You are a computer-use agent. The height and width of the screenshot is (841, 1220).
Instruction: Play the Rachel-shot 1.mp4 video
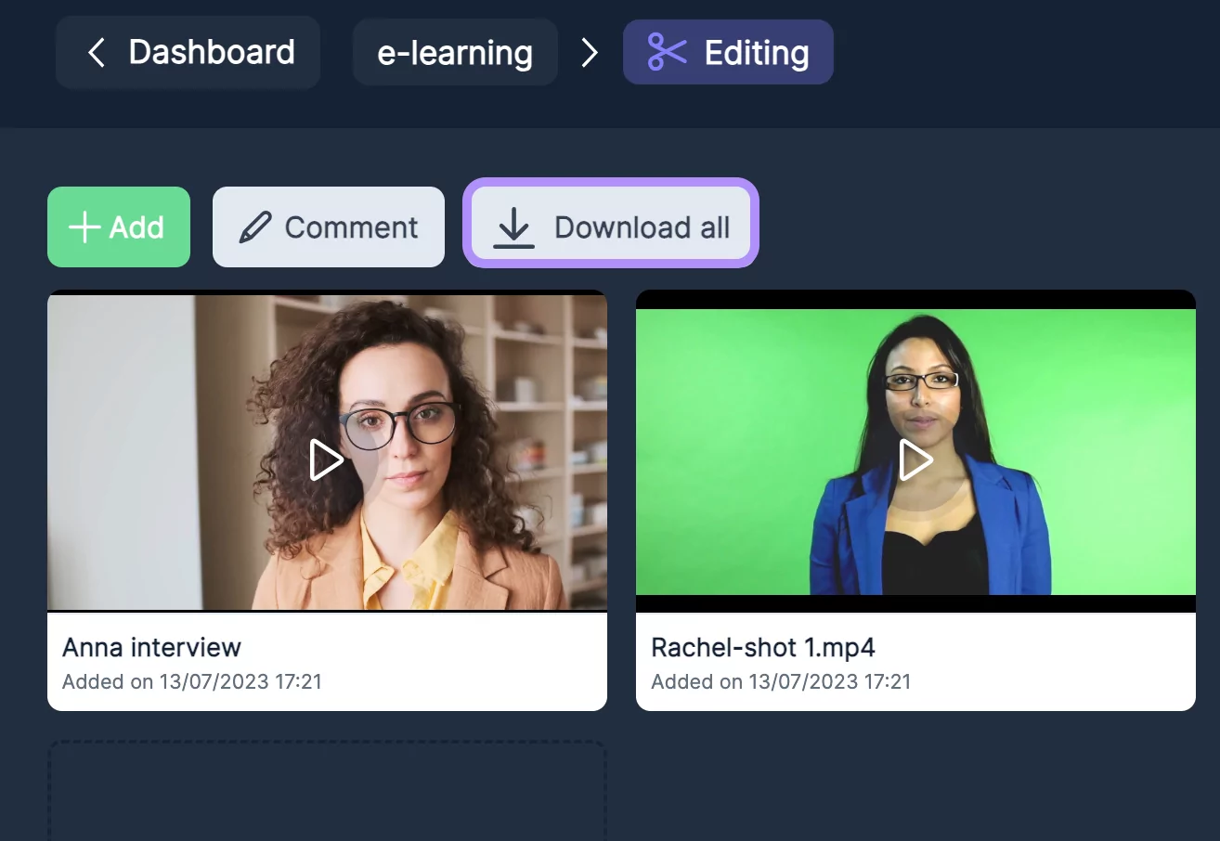pos(915,459)
